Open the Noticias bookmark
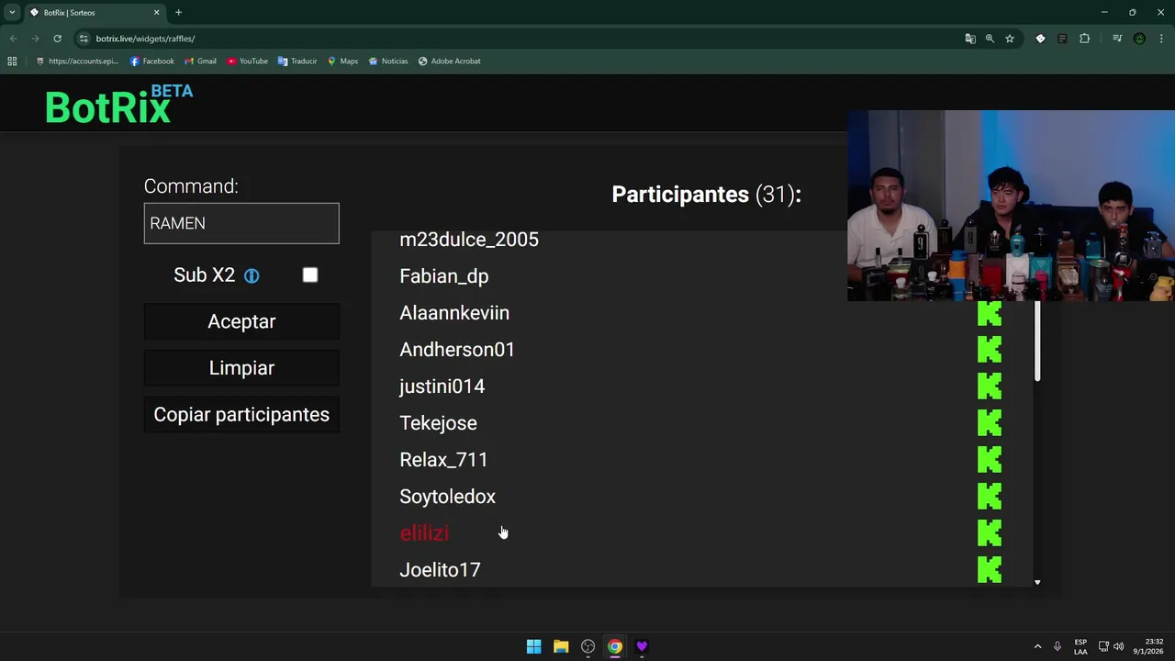 tap(387, 62)
